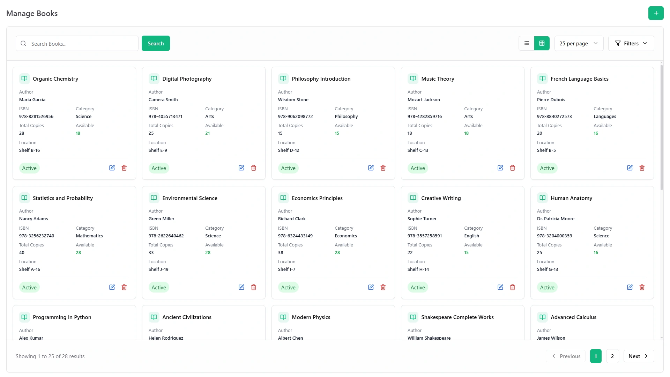Delete the Human Anatomy book

coord(642,287)
